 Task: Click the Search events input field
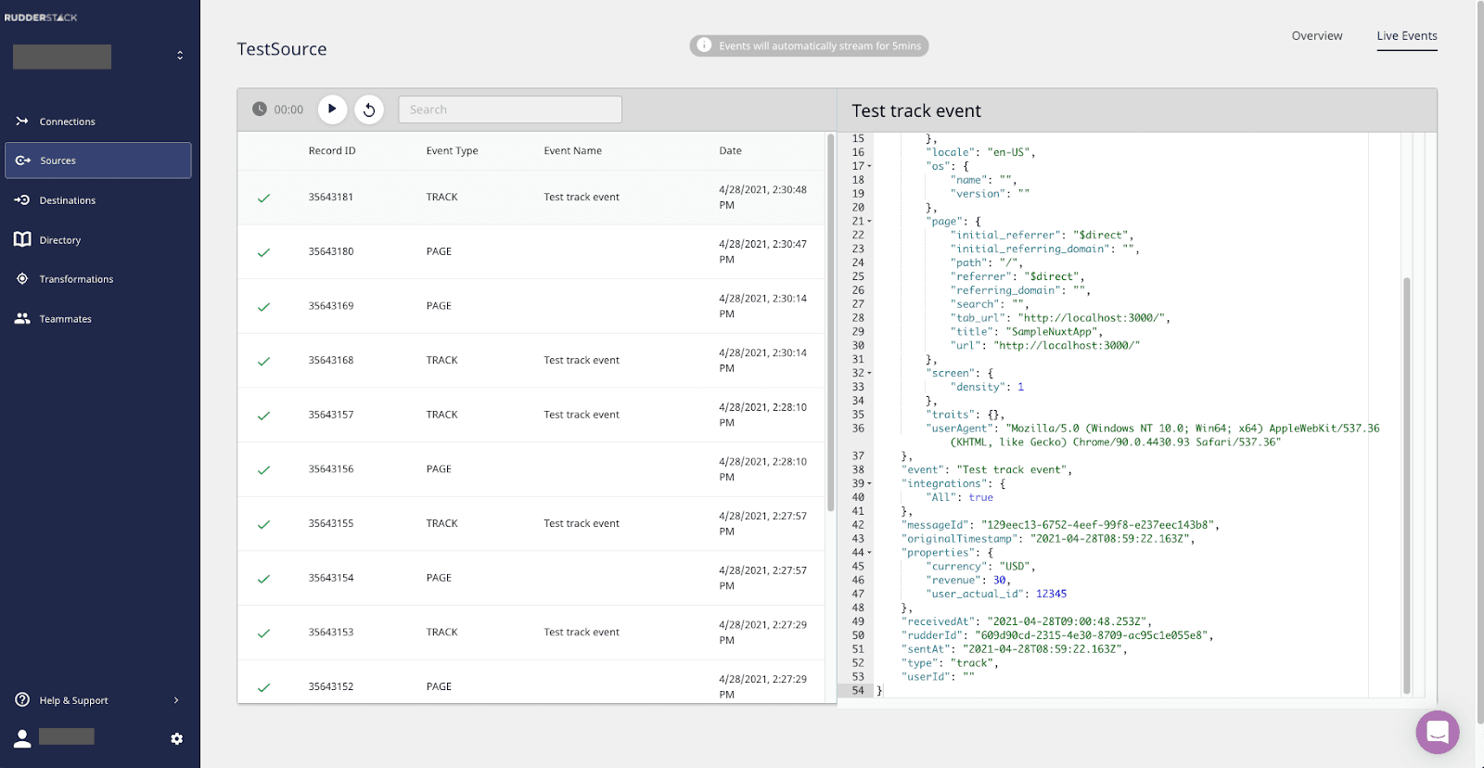[x=510, y=109]
